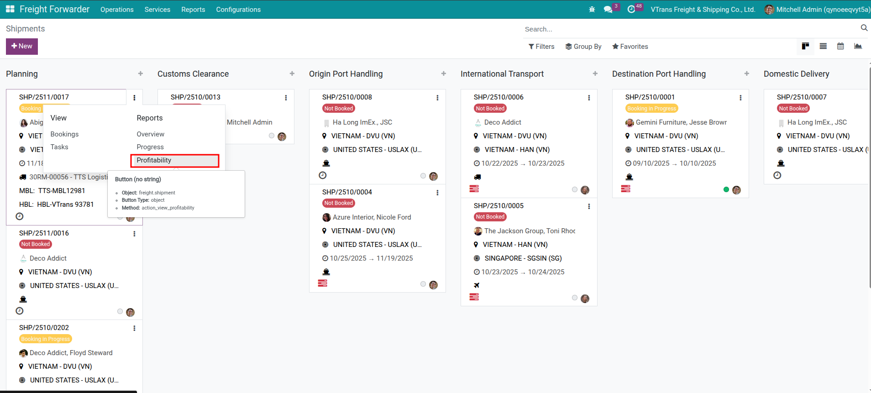Switch to calendar view

click(840, 46)
